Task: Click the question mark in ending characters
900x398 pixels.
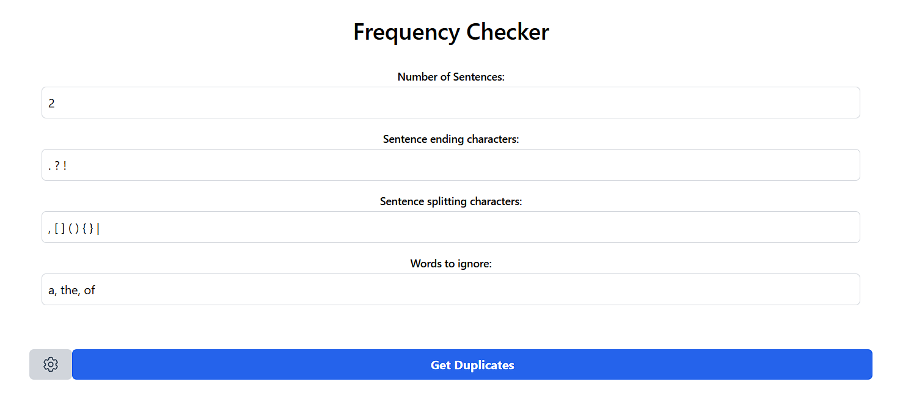Action: (x=57, y=165)
